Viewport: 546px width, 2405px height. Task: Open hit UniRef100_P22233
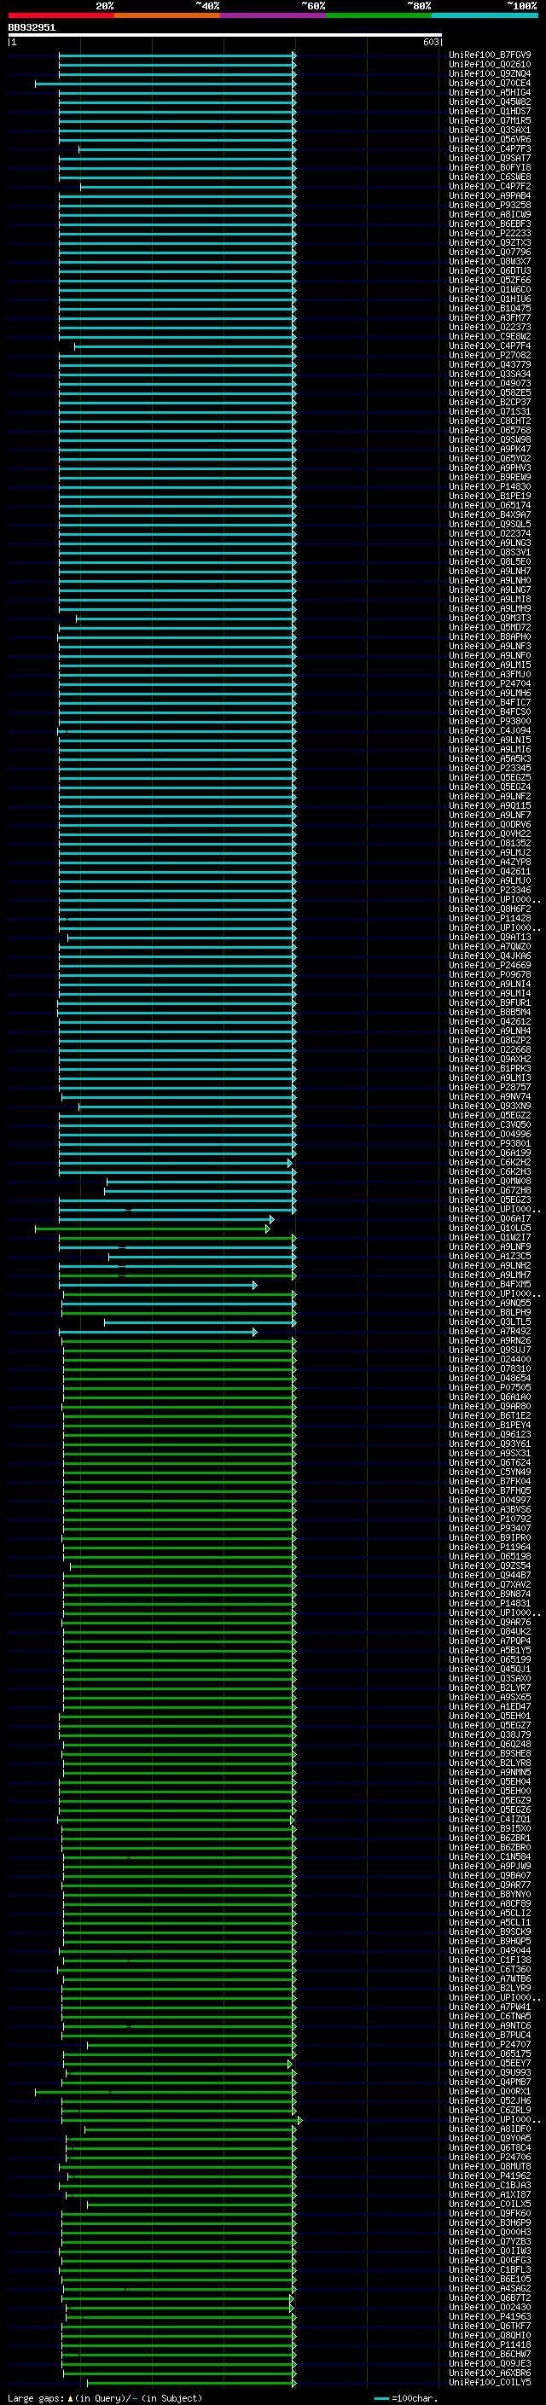[x=490, y=234]
